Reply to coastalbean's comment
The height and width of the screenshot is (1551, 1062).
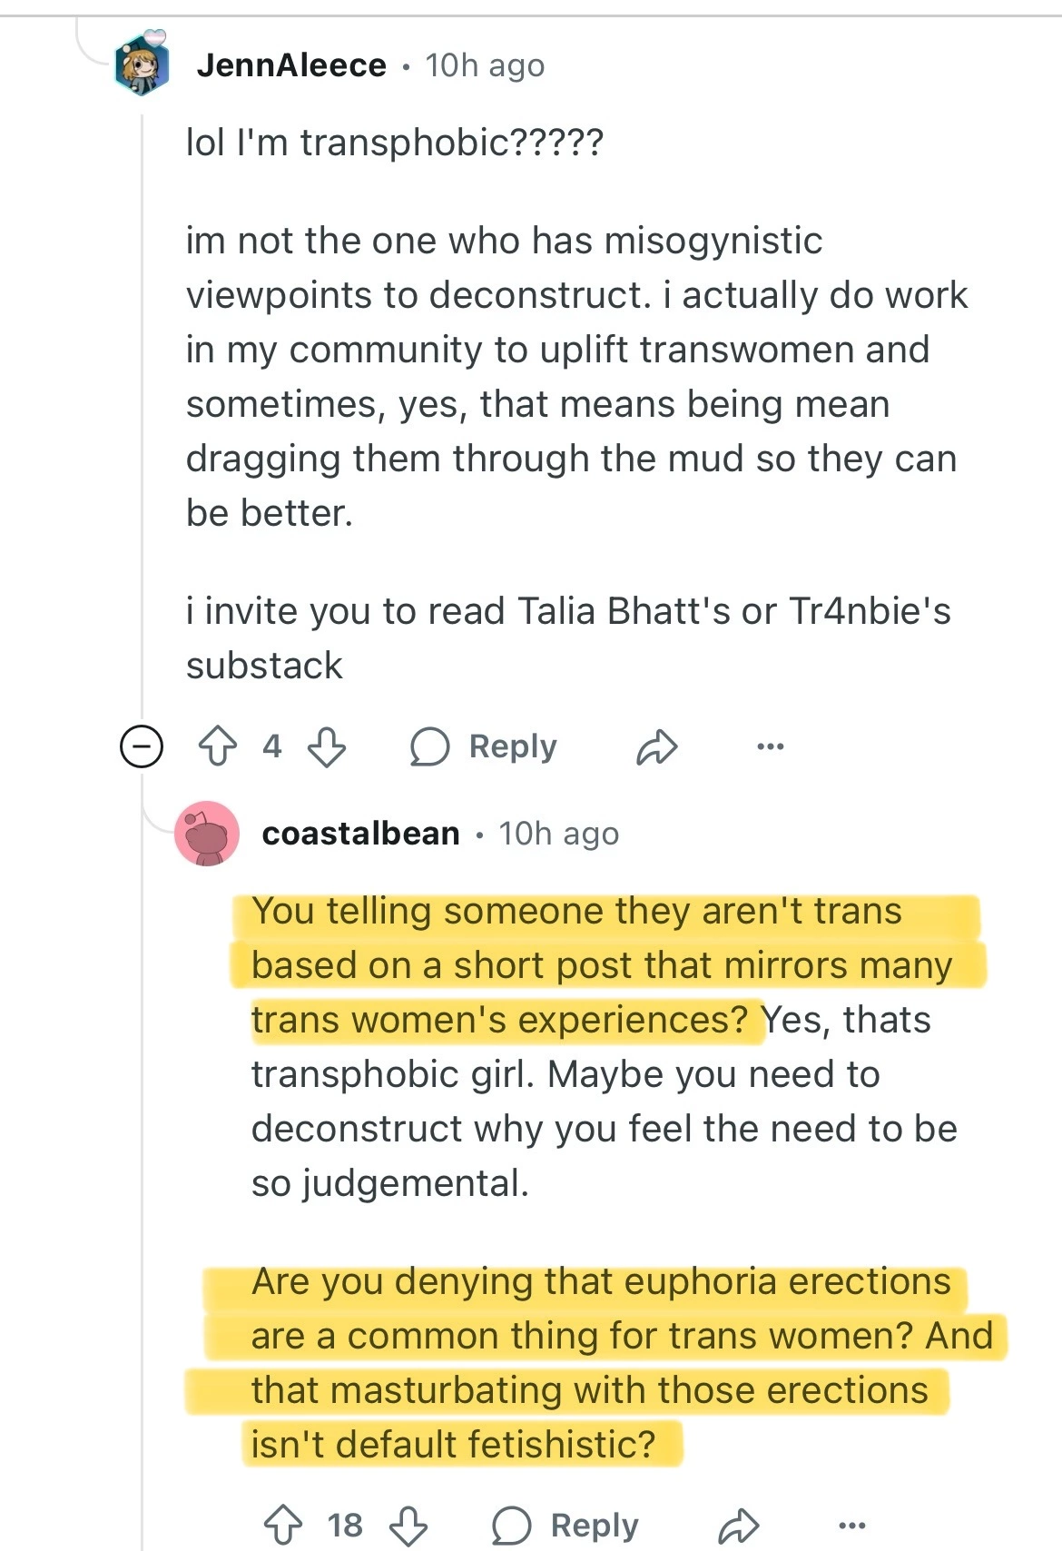pos(594,1526)
